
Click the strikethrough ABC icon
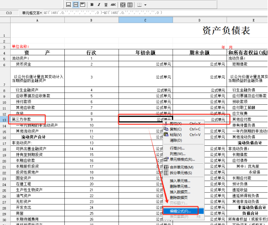113,5
